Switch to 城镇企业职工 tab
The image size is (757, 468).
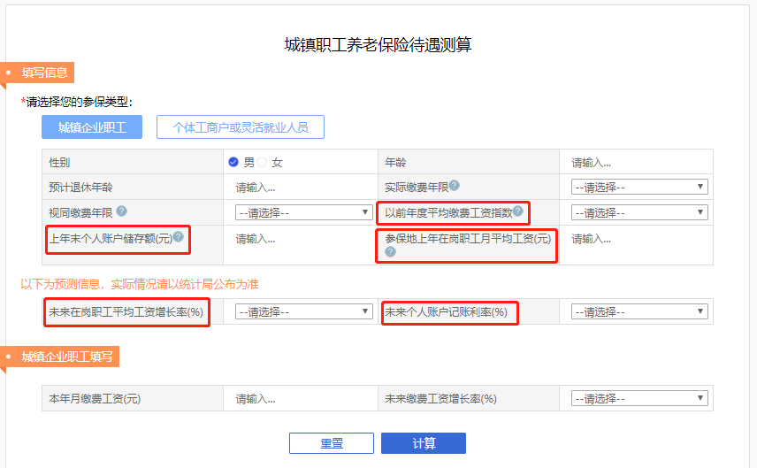pyautogui.click(x=92, y=127)
